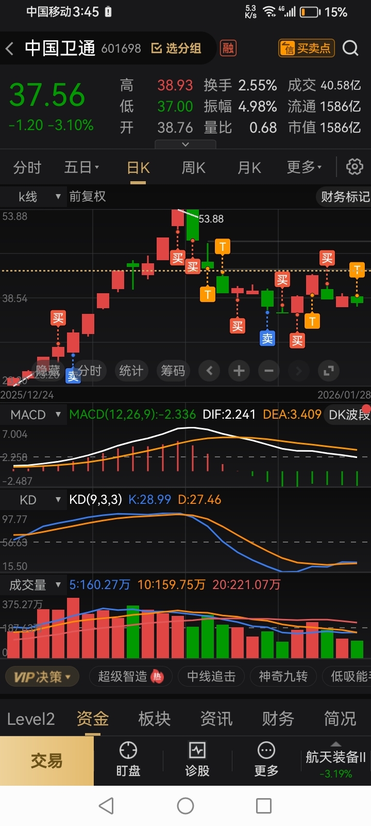Image resolution: width=371 pixels, height=826 pixels.
Task: Open the 五日 dropdown tab
Action: pyautogui.click(x=81, y=167)
